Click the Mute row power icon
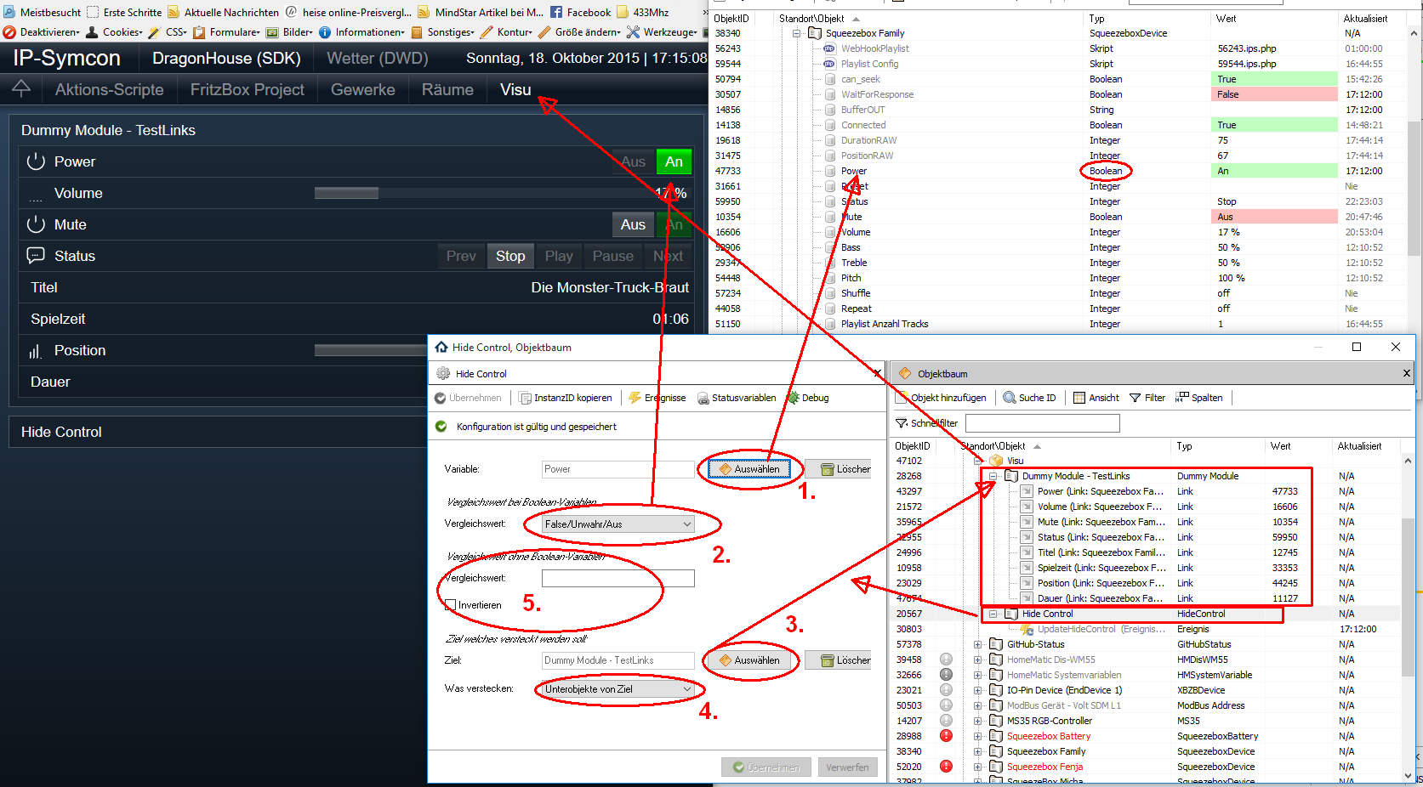This screenshot has height=787, width=1423. 36,224
